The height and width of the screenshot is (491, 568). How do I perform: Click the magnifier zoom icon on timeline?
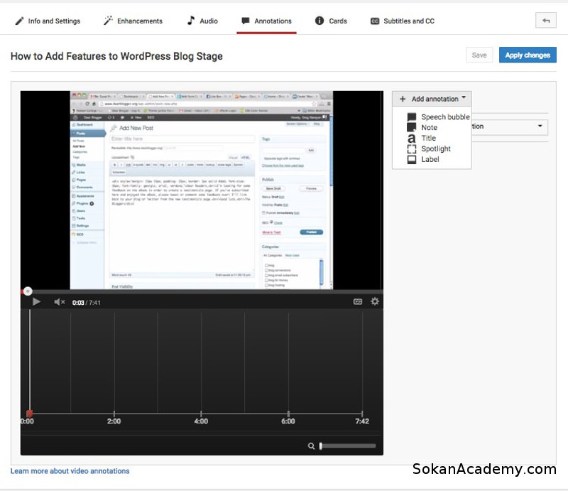point(311,446)
